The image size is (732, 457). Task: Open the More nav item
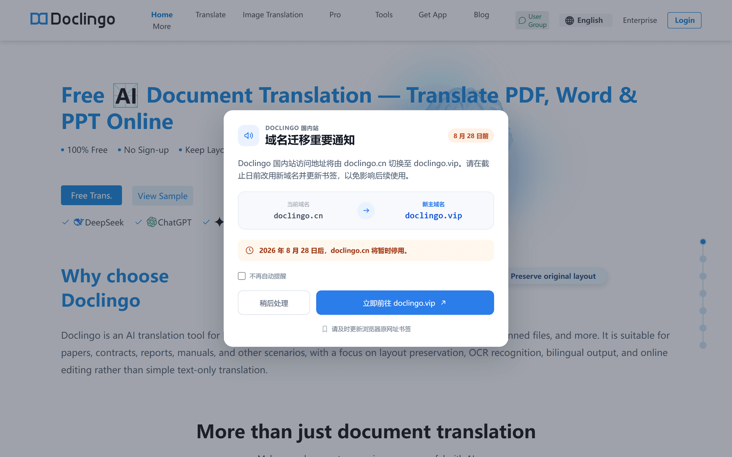pyautogui.click(x=162, y=26)
